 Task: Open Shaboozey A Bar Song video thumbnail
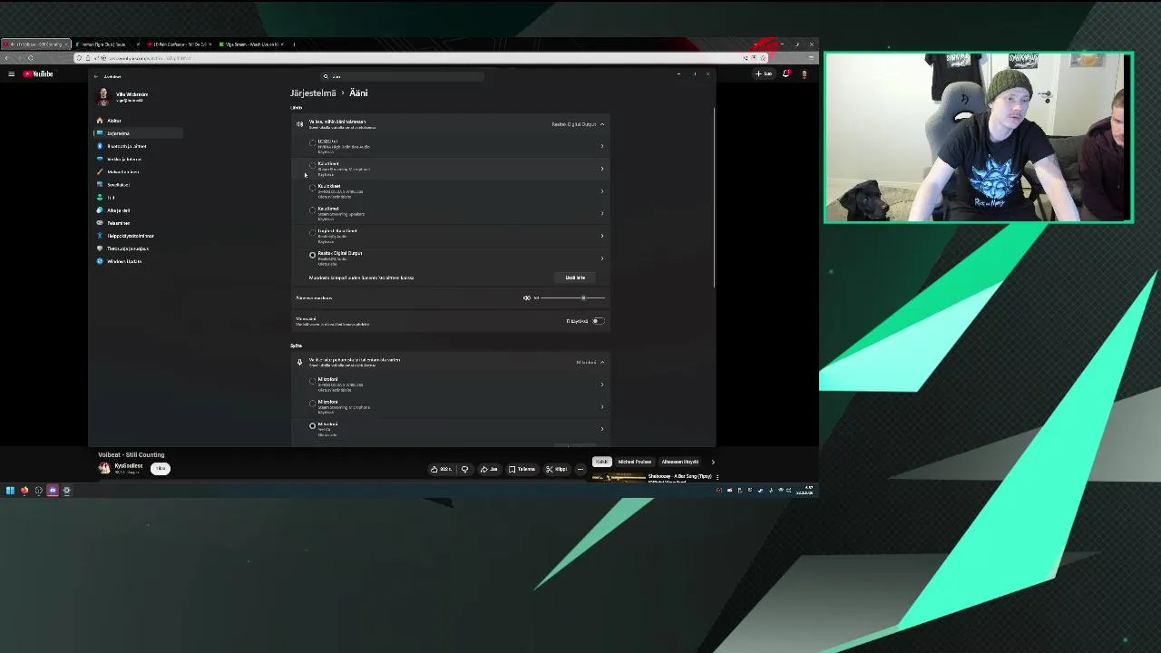coord(619,477)
